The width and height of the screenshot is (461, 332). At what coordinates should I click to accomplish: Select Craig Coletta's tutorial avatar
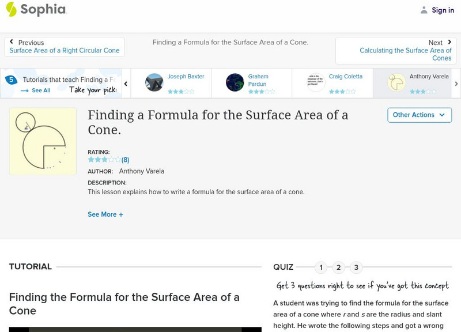coord(316,82)
